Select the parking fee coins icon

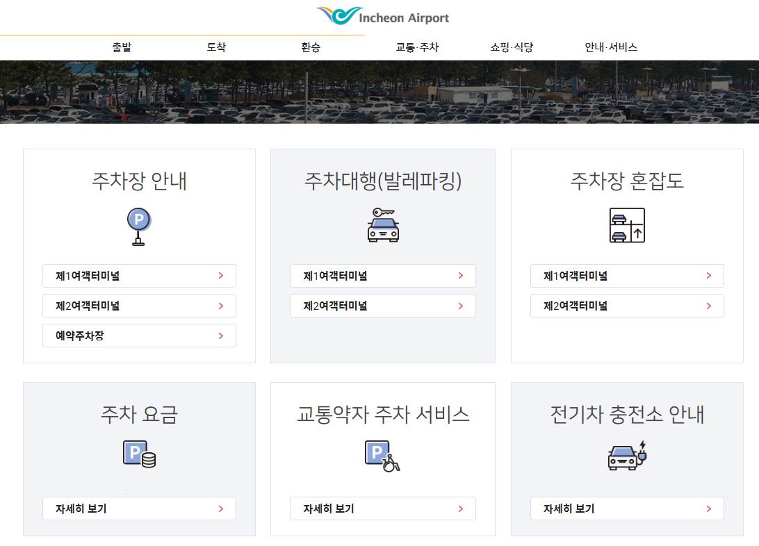pyautogui.click(x=139, y=455)
